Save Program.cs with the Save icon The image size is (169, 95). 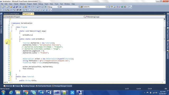[x=14, y=7]
